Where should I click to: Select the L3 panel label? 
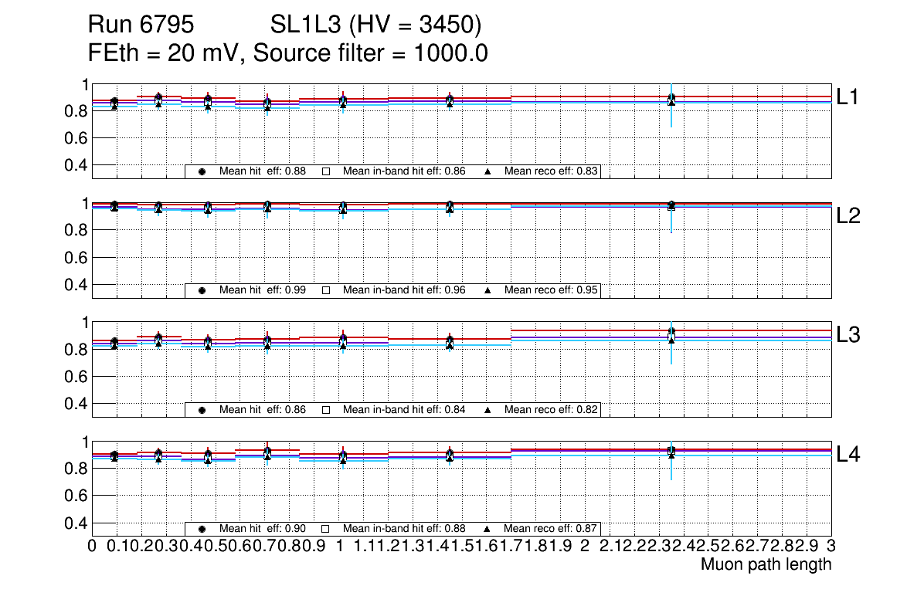(851, 335)
